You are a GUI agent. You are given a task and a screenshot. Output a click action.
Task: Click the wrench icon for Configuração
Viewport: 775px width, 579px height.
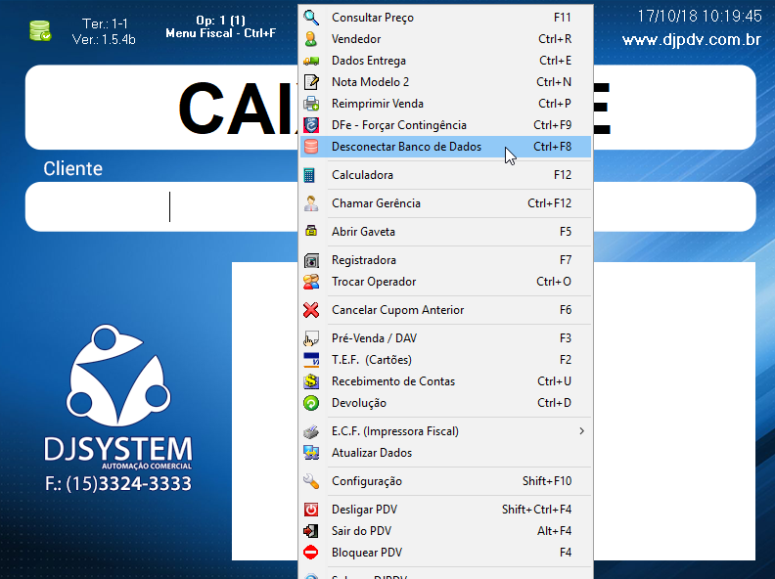[311, 481]
